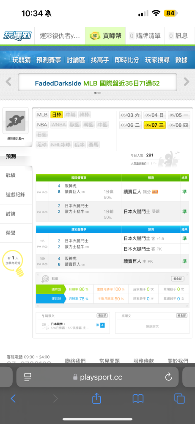Open the FadedDarkside MLB banner link

click(97, 83)
